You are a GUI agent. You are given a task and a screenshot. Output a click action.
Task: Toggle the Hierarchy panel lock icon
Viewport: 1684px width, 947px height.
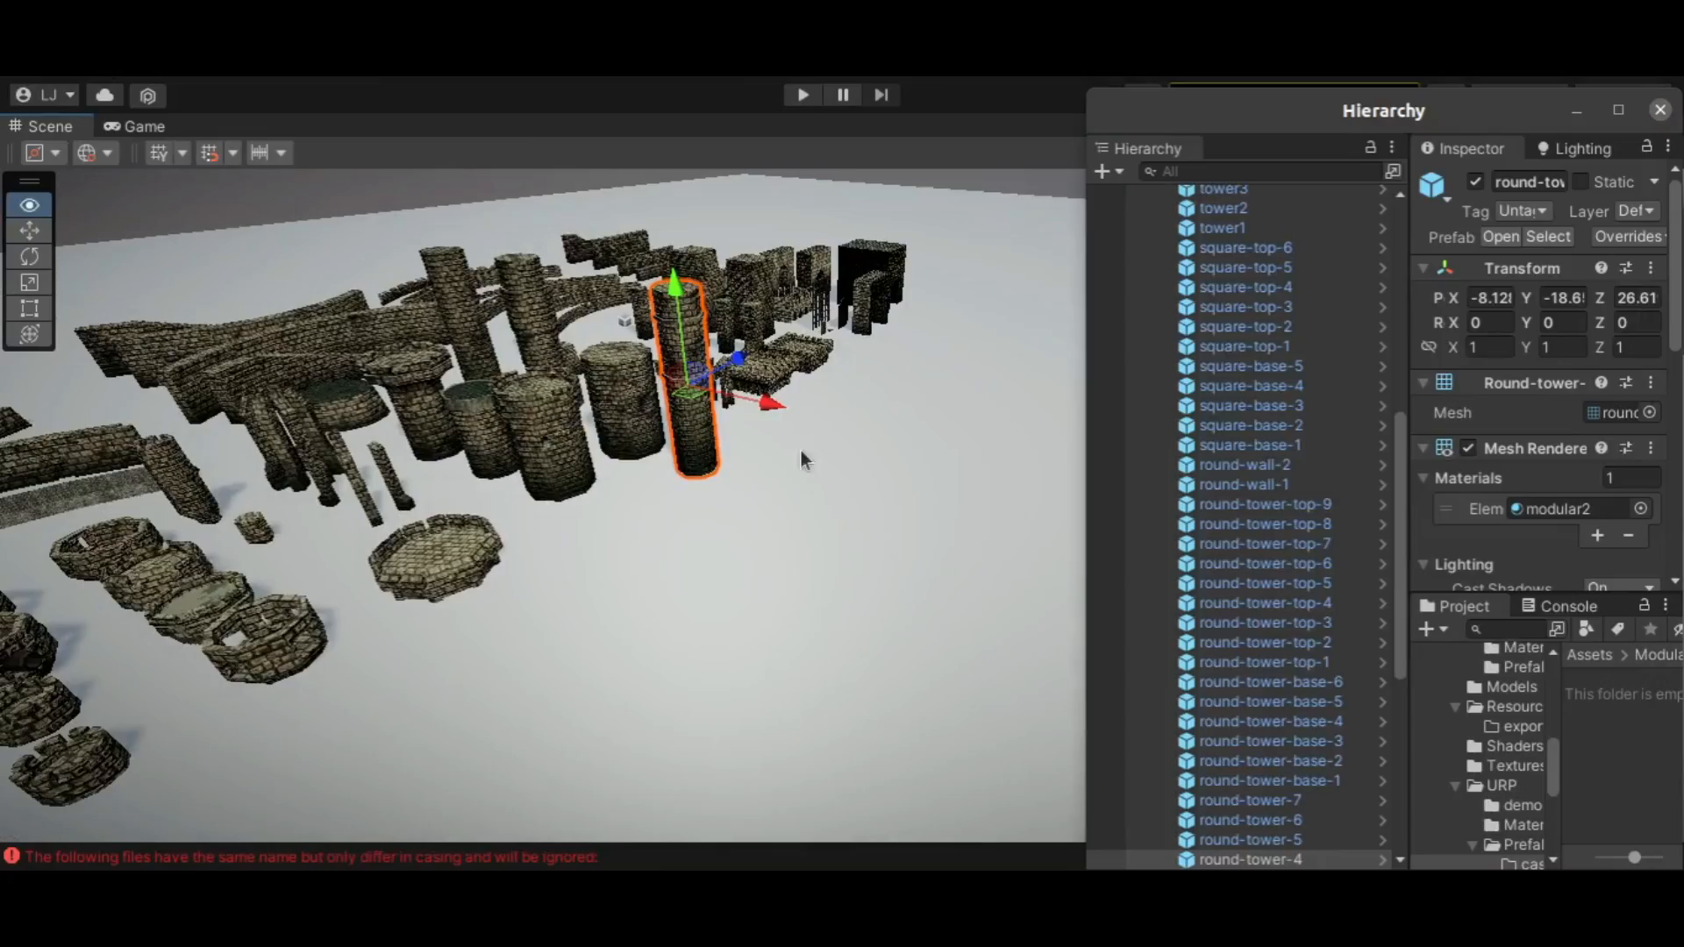[x=1370, y=147]
